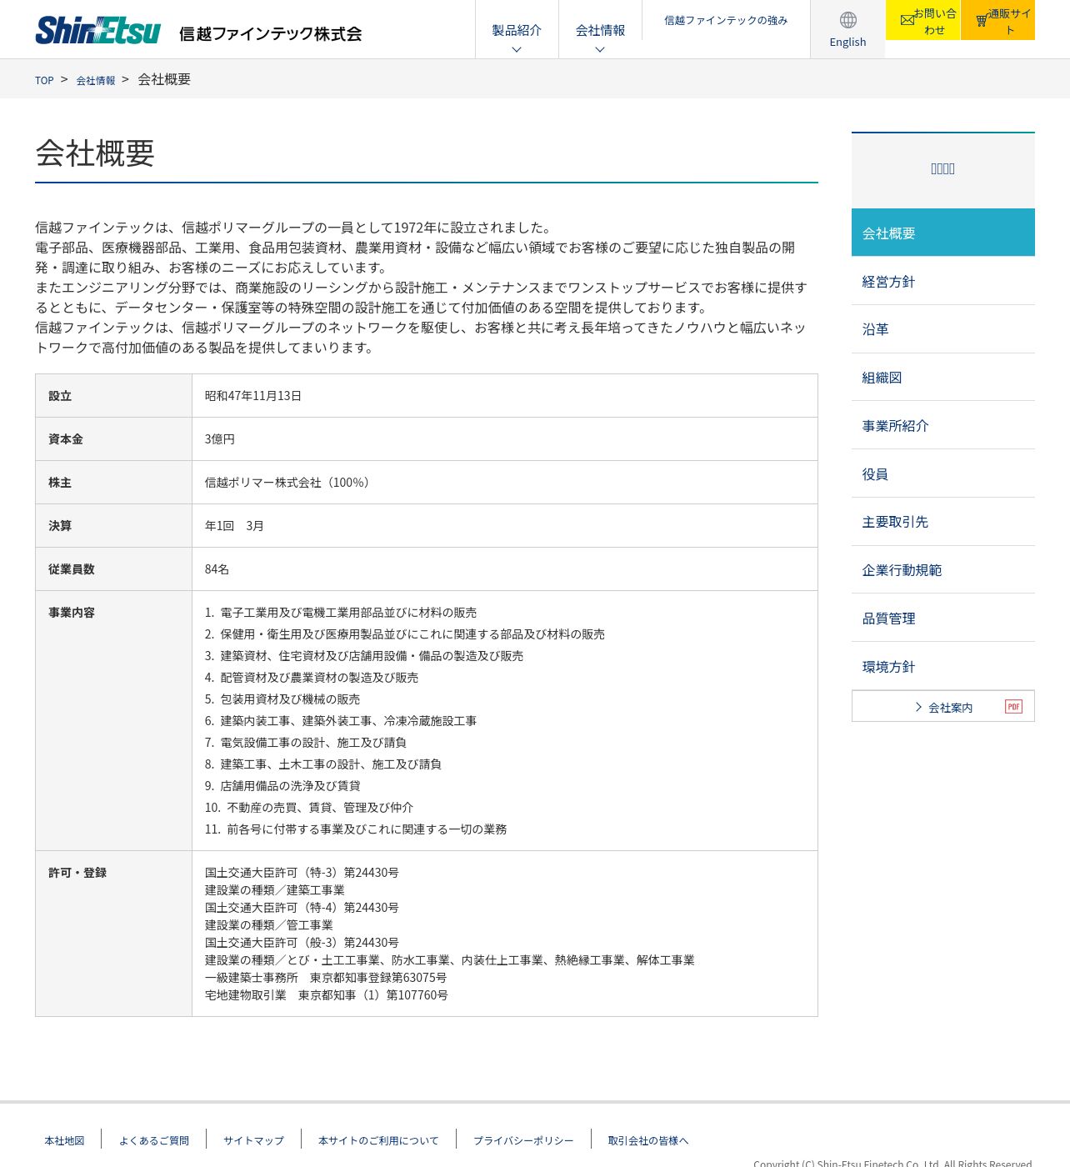This screenshot has height=1167, width=1070.
Task: Open 経営方針 from the sidebar menu
Action: click(x=943, y=281)
